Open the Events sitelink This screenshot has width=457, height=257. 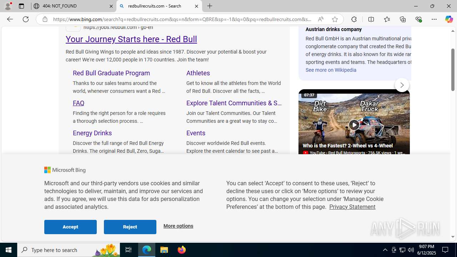(196, 133)
